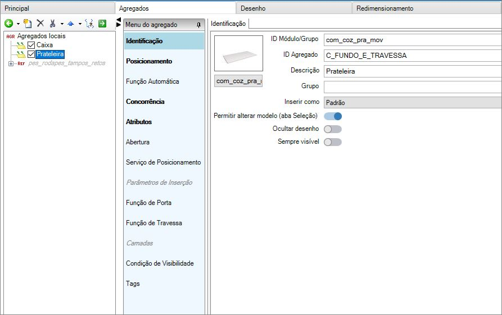Open Posicionamento menu item
Image resolution: width=502 pixels, height=315 pixels.
point(164,61)
